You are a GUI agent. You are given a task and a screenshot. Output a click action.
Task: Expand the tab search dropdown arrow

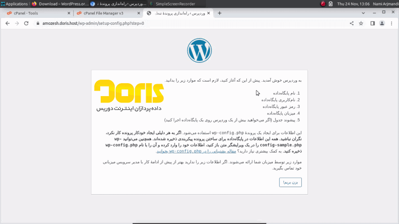point(364,13)
